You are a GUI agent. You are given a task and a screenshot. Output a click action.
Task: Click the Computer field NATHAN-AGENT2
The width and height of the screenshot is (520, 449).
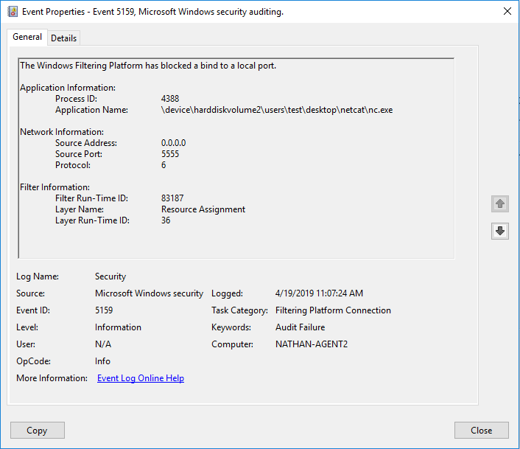[x=312, y=344]
